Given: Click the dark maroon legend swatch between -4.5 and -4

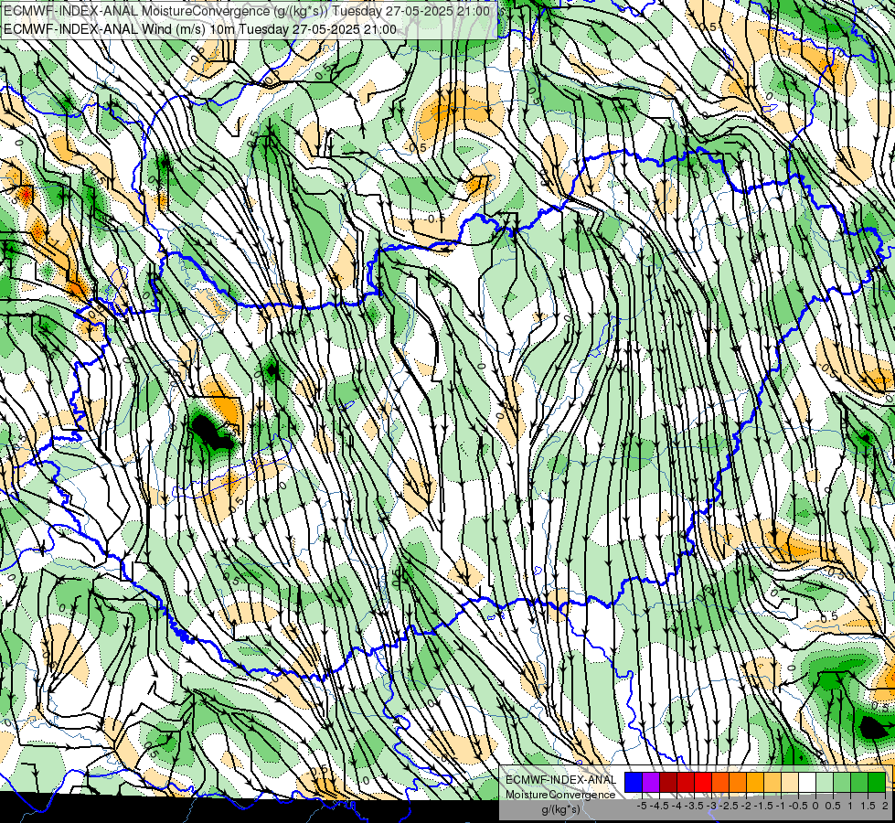Looking at the screenshot, I should pos(668,782).
